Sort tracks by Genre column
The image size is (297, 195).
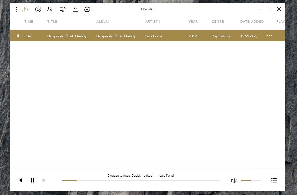[218, 22]
